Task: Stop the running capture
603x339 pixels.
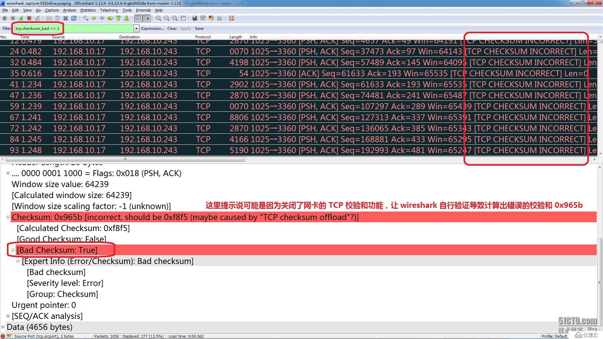Action: [29, 18]
